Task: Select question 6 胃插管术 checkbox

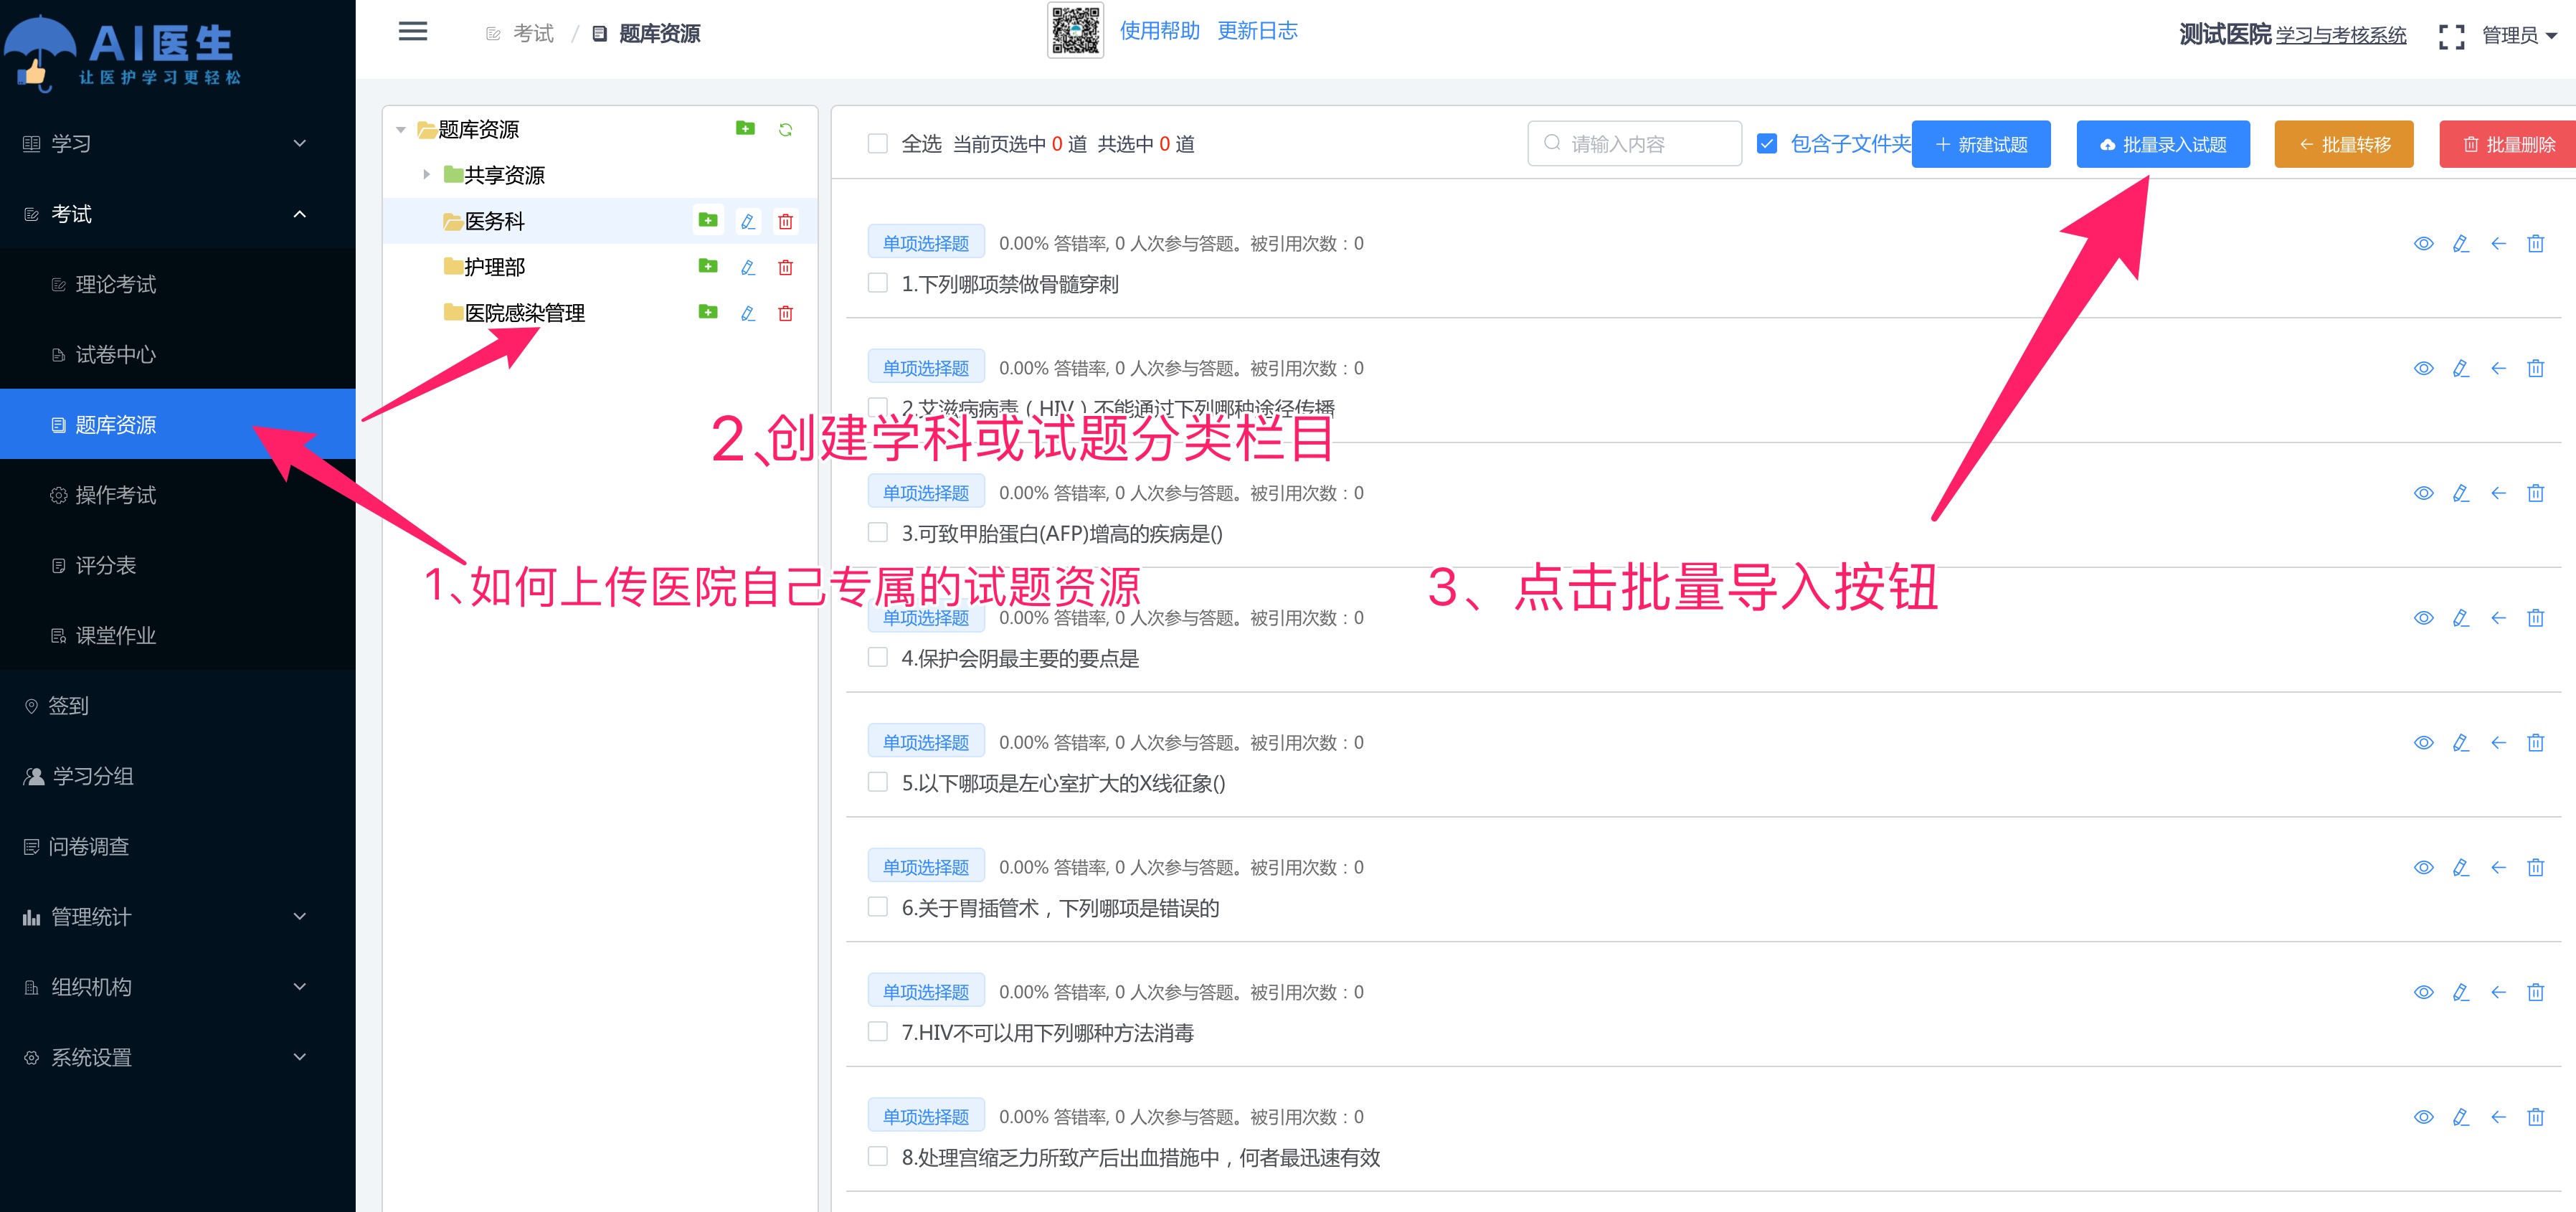Action: 877,907
